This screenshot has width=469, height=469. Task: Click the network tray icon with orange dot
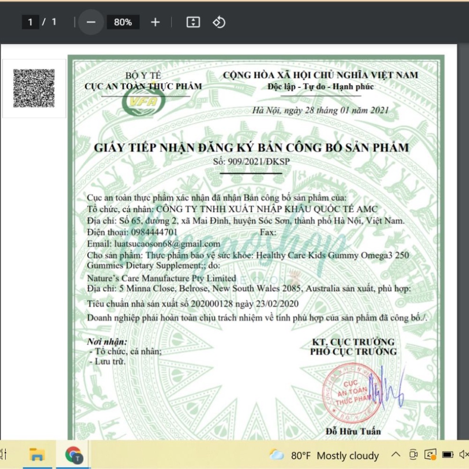click(430, 455)
